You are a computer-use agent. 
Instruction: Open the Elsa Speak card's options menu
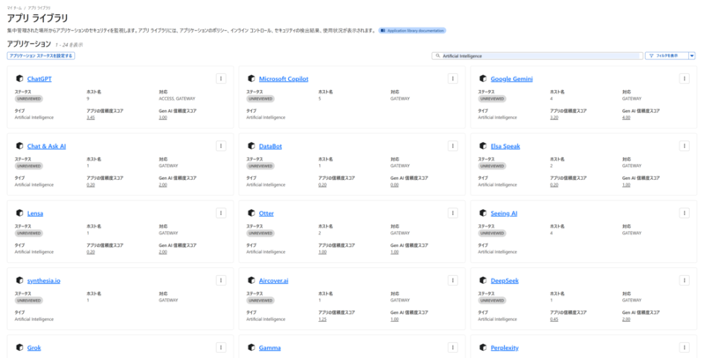click(x=685, y=145)
